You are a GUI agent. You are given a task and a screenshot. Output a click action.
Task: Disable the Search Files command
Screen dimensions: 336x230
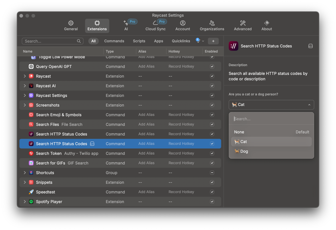(212, 124)
